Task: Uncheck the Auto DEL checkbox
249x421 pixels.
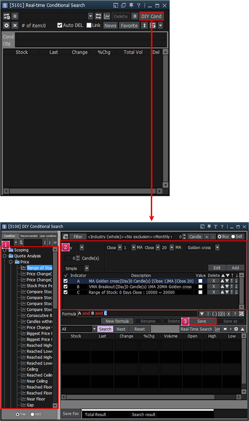Action: (x=60, y=25)
